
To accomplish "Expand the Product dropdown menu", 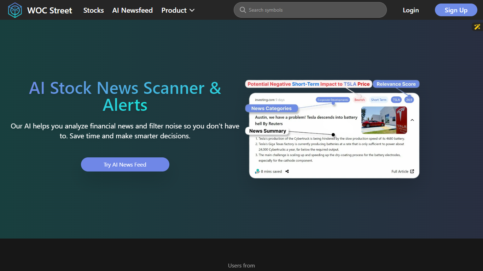I will (x=178, y=10).
